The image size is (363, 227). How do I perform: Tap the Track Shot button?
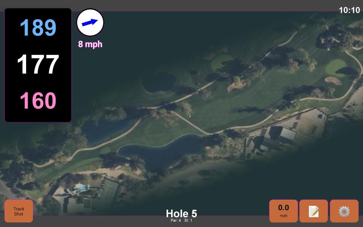coord(19,211)
